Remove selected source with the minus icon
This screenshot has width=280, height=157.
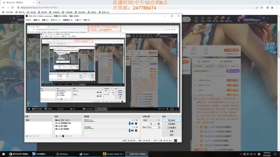[x=59, y=136]
